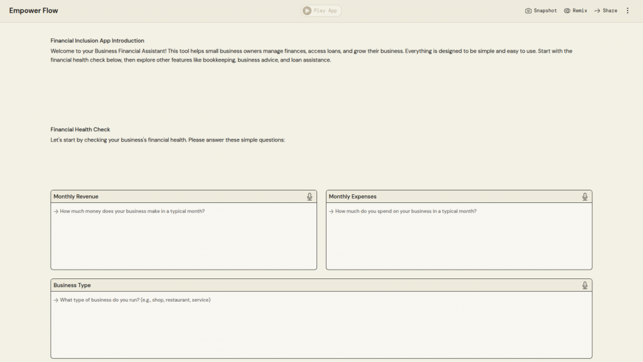Viewport: 643px width, 362px height.
Task: Click the Share text label
Action: tap(610, 11)
